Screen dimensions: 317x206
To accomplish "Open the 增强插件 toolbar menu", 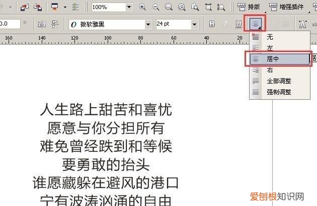I will coord(287,7).
